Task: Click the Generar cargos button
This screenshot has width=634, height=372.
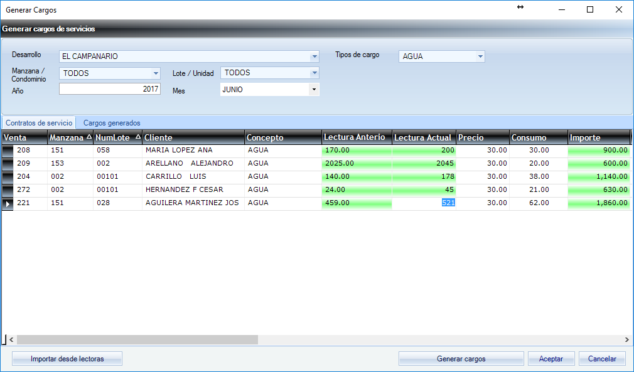Action: pyautogui.click(x=461, y=359)
